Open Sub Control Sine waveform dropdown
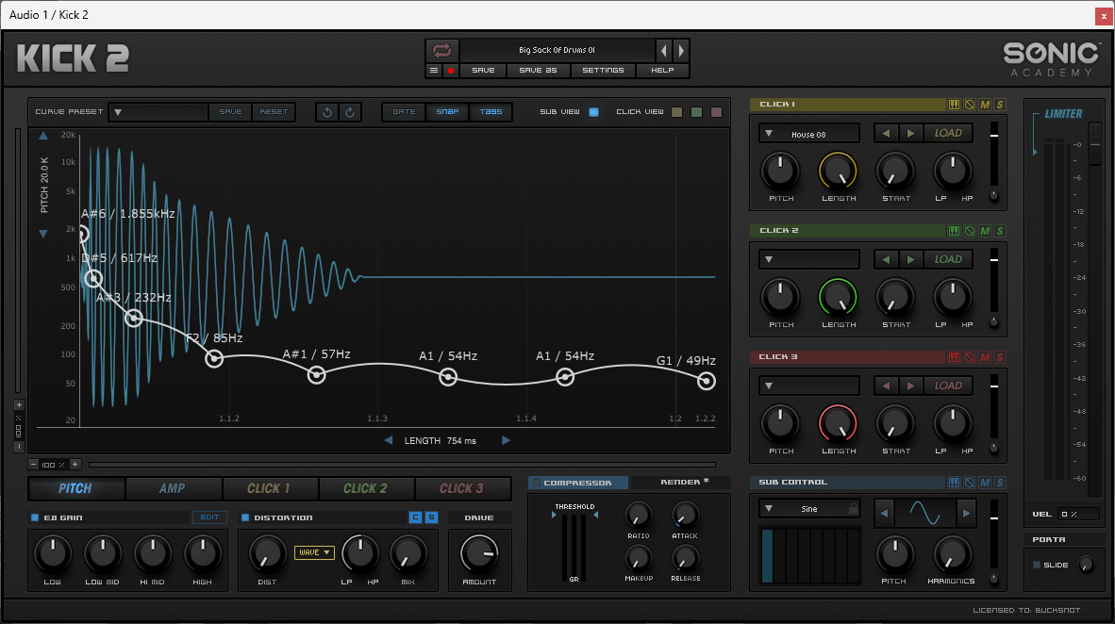 tap(809, 509)
